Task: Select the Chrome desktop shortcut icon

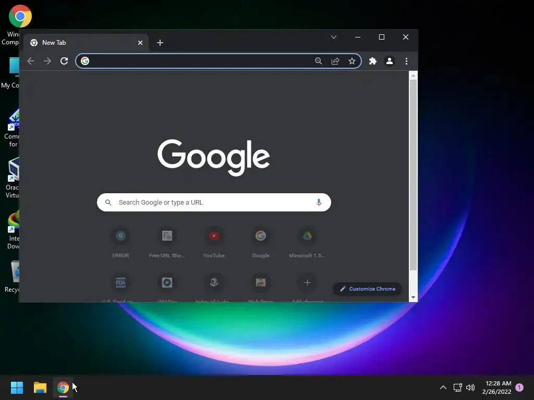Action: pos(20,16)
